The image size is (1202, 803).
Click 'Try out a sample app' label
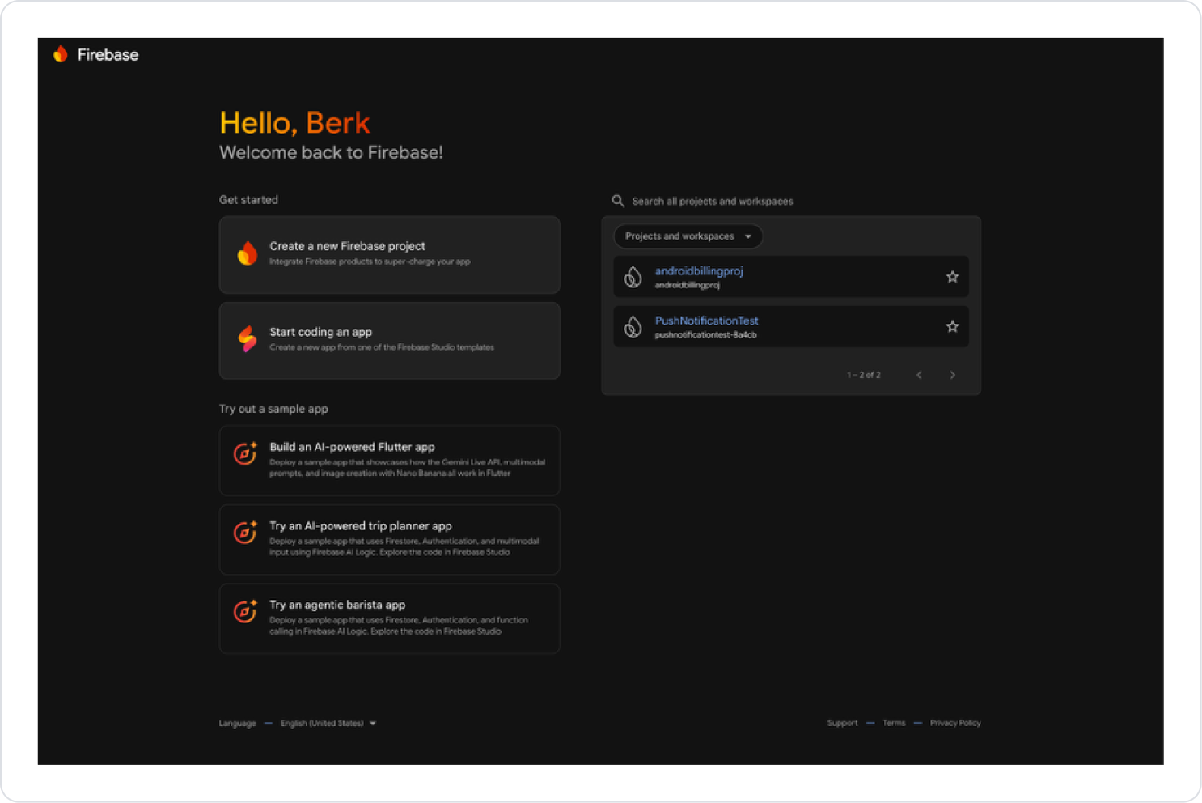point(273,409)
